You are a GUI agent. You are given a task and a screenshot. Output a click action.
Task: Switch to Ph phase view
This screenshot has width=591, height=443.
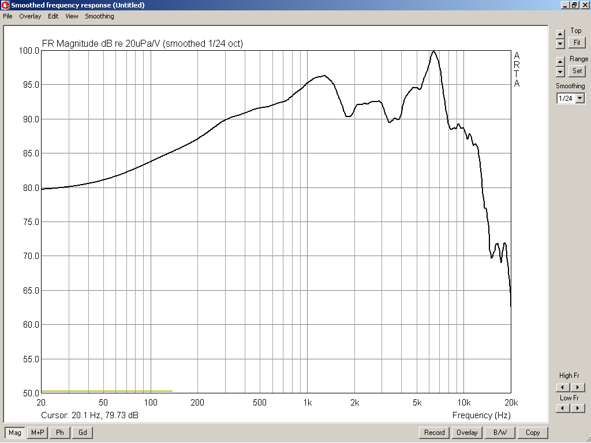pos(60,433)
